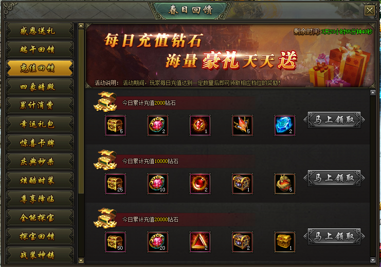
Task: Select the red ring orb reward icon
Action: (x=200, y=184)
